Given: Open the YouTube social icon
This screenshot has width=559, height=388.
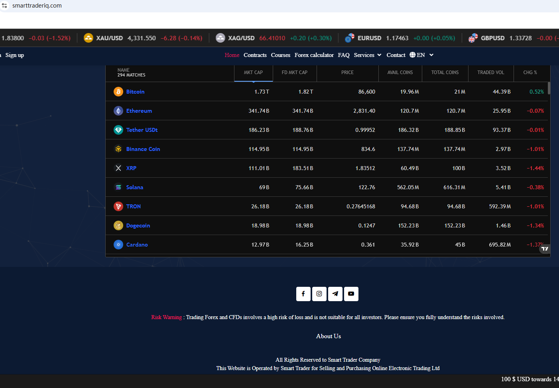Looking at the screenshot, I should [351, 294].
